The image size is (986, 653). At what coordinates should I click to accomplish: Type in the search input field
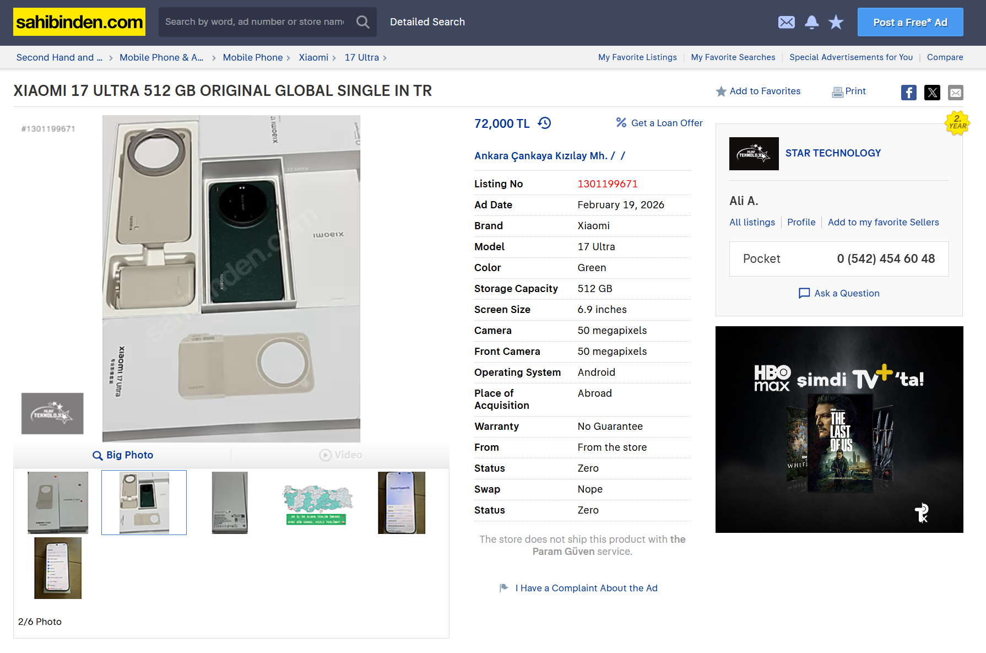[x=254, y=22]
